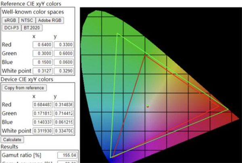Select the sRGB color space preset
The width and height of the screenshot is (242, 163).
(x=10, y=20)
